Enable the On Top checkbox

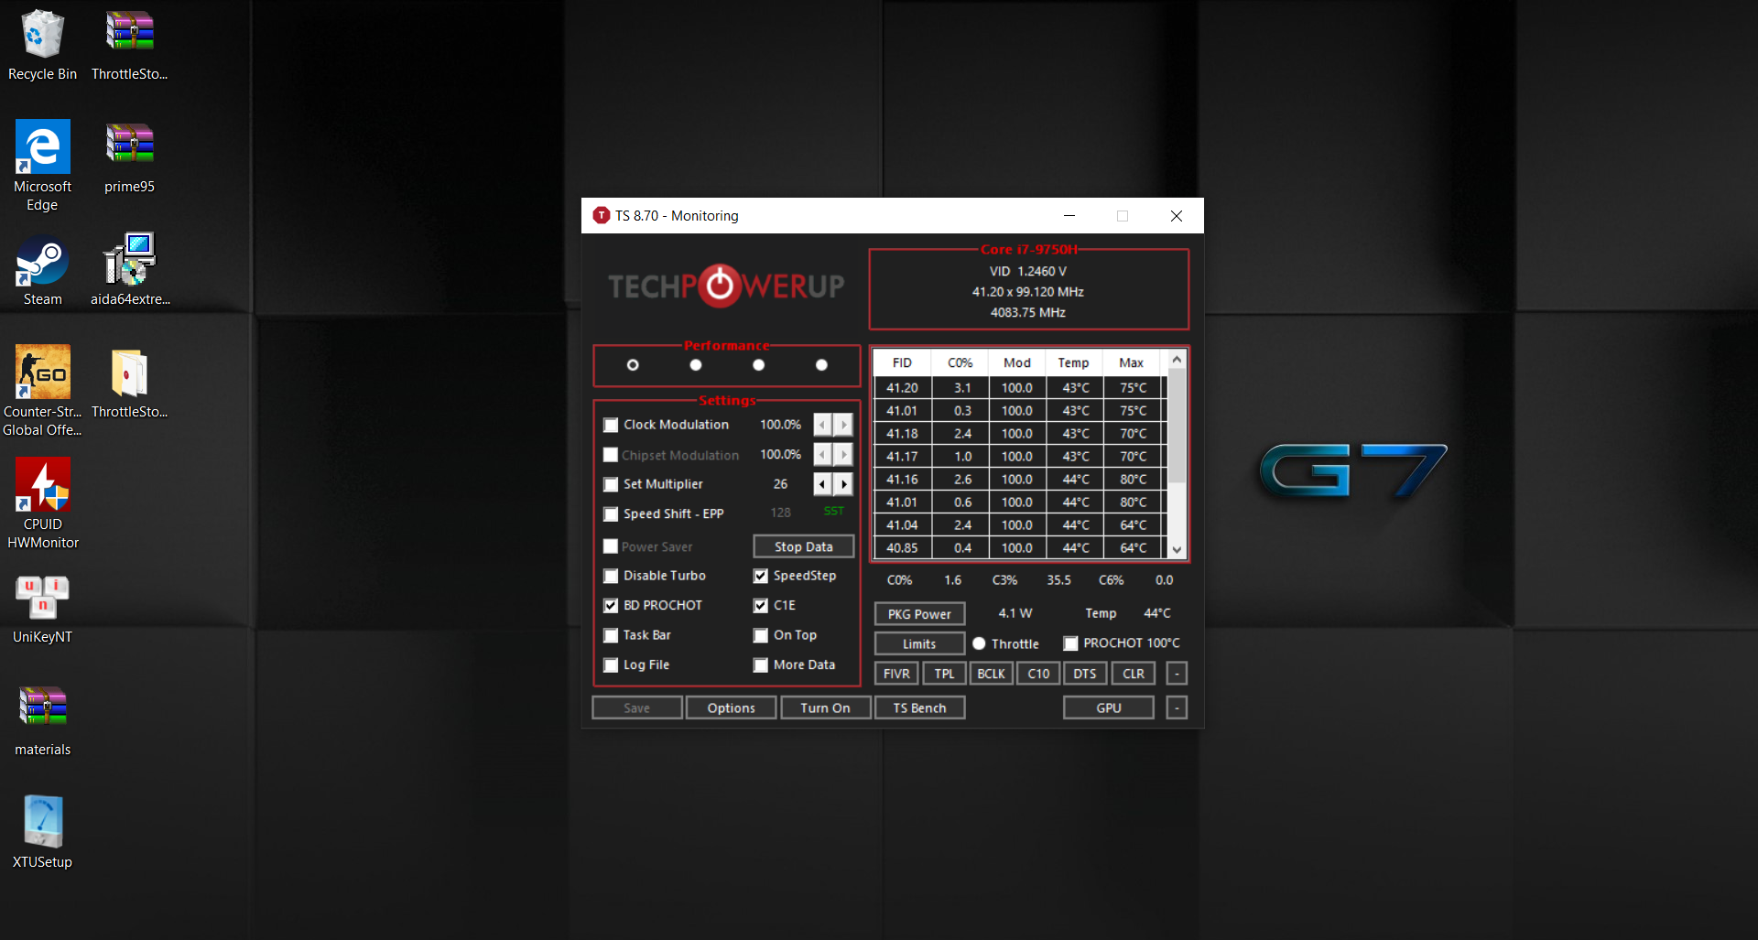click(761, 635)
